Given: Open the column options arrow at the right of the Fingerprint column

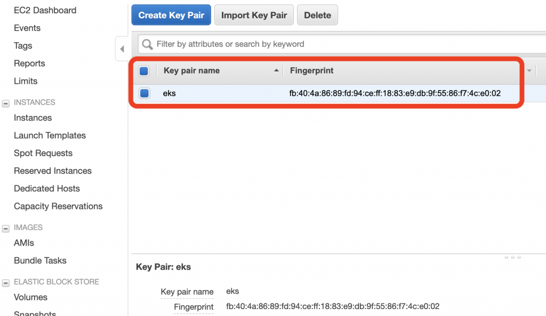Looking at the screenshot, I should pos(529,71).
